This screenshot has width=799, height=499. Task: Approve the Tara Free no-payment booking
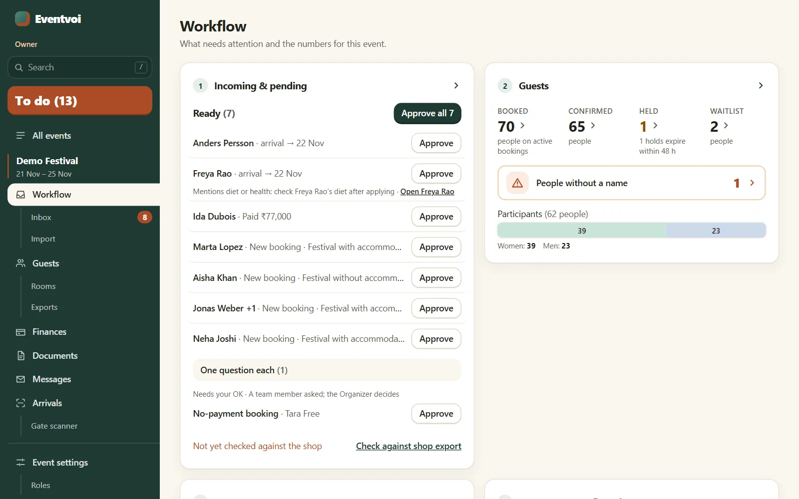point(436,414)
